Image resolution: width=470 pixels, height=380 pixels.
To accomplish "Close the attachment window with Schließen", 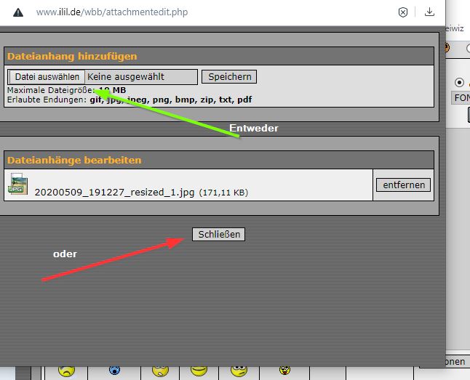I will [x=218, y=234].
